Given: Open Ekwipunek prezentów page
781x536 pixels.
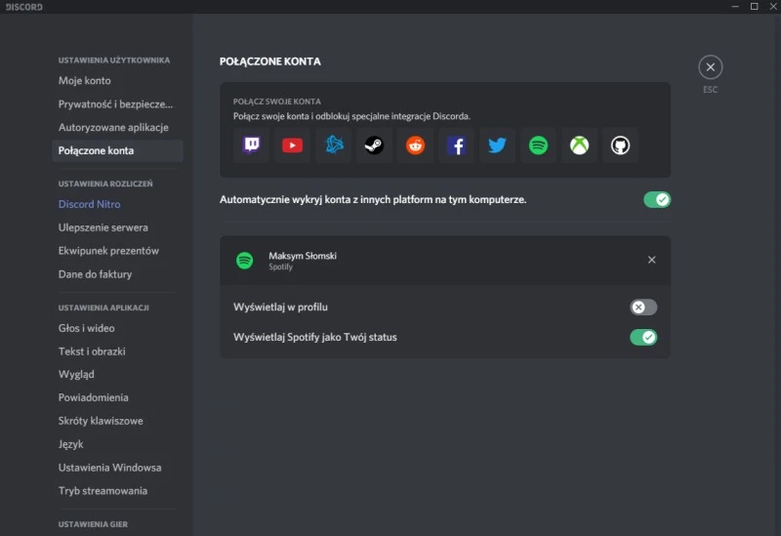Looking at the screenshot, I should pyautogui.click(x=117, y=251).
